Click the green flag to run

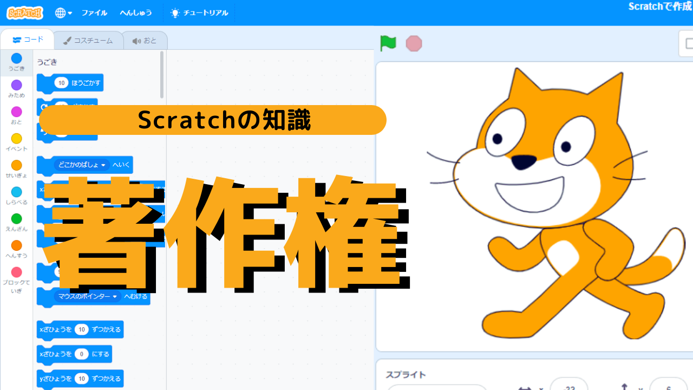point(388,43)
